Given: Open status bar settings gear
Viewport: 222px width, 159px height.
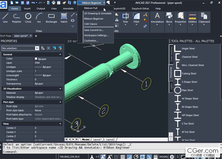Looking at the screenshot, I should point(172,157).
